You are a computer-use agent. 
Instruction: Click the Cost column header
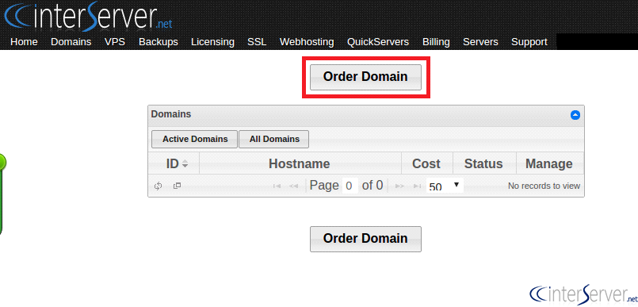[x=426, y=163]
